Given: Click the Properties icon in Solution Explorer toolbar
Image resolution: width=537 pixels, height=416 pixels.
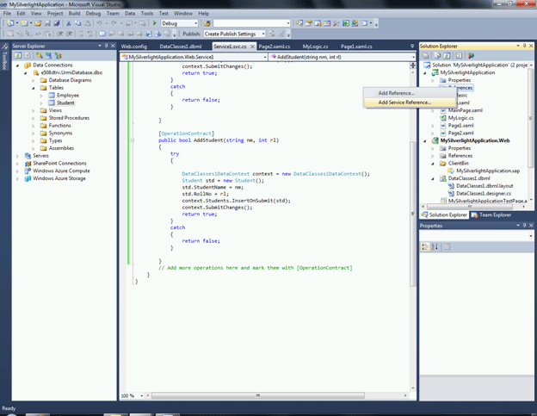Looking at the screenshot, I should (426, 55).
